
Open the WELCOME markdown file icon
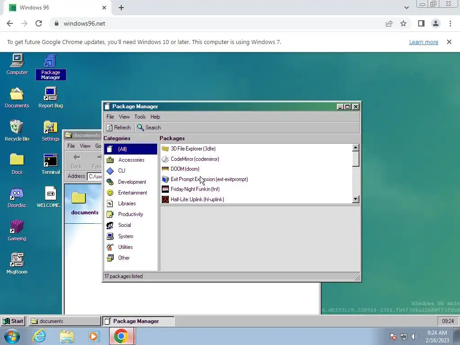pyautogui.click(x=50, y=198)
